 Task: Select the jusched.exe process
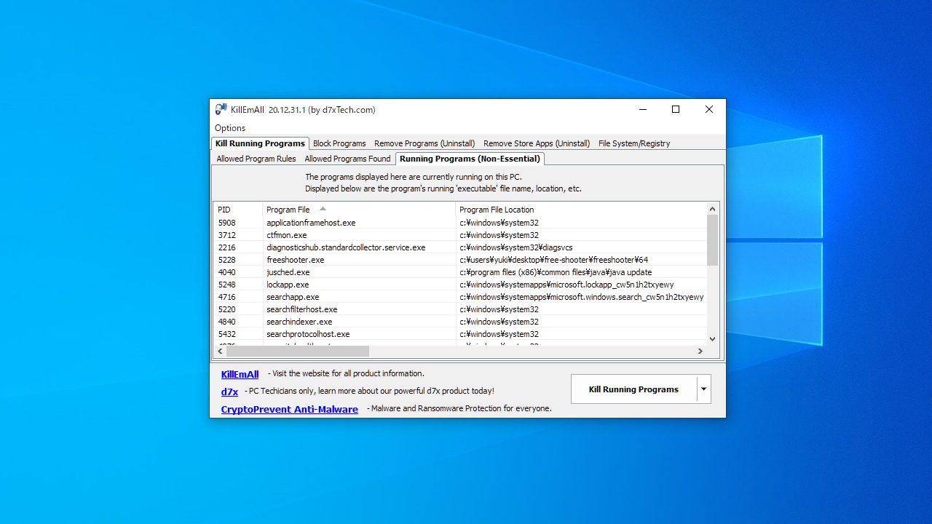459,272
